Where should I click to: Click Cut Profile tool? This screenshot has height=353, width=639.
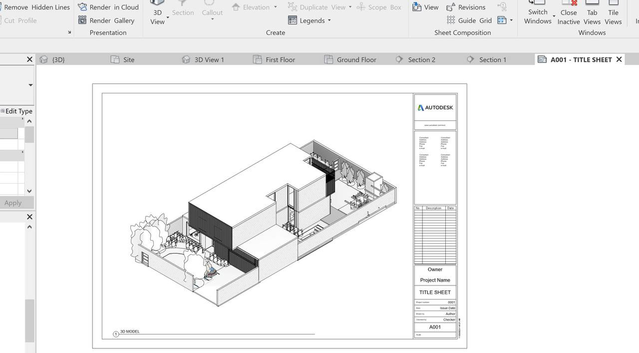coord(18,20)
